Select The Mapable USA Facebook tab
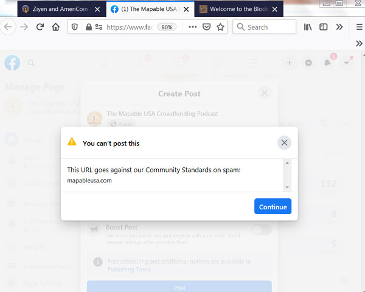Viewport: 365px width, 292px height. [x=150, y=9]
